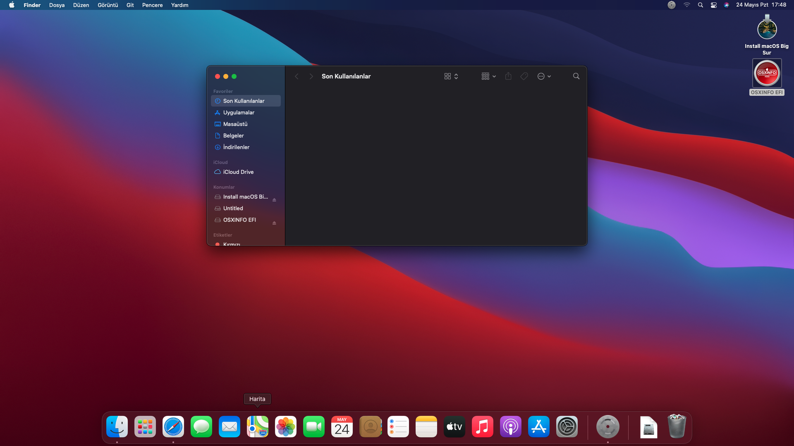Open Photos app in the Dock
Image resolution: width=794 pixels, height=446 pixels.
286,427
